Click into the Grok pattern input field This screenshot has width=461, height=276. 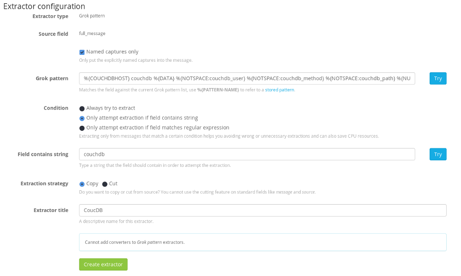click(x=247, y=78)
